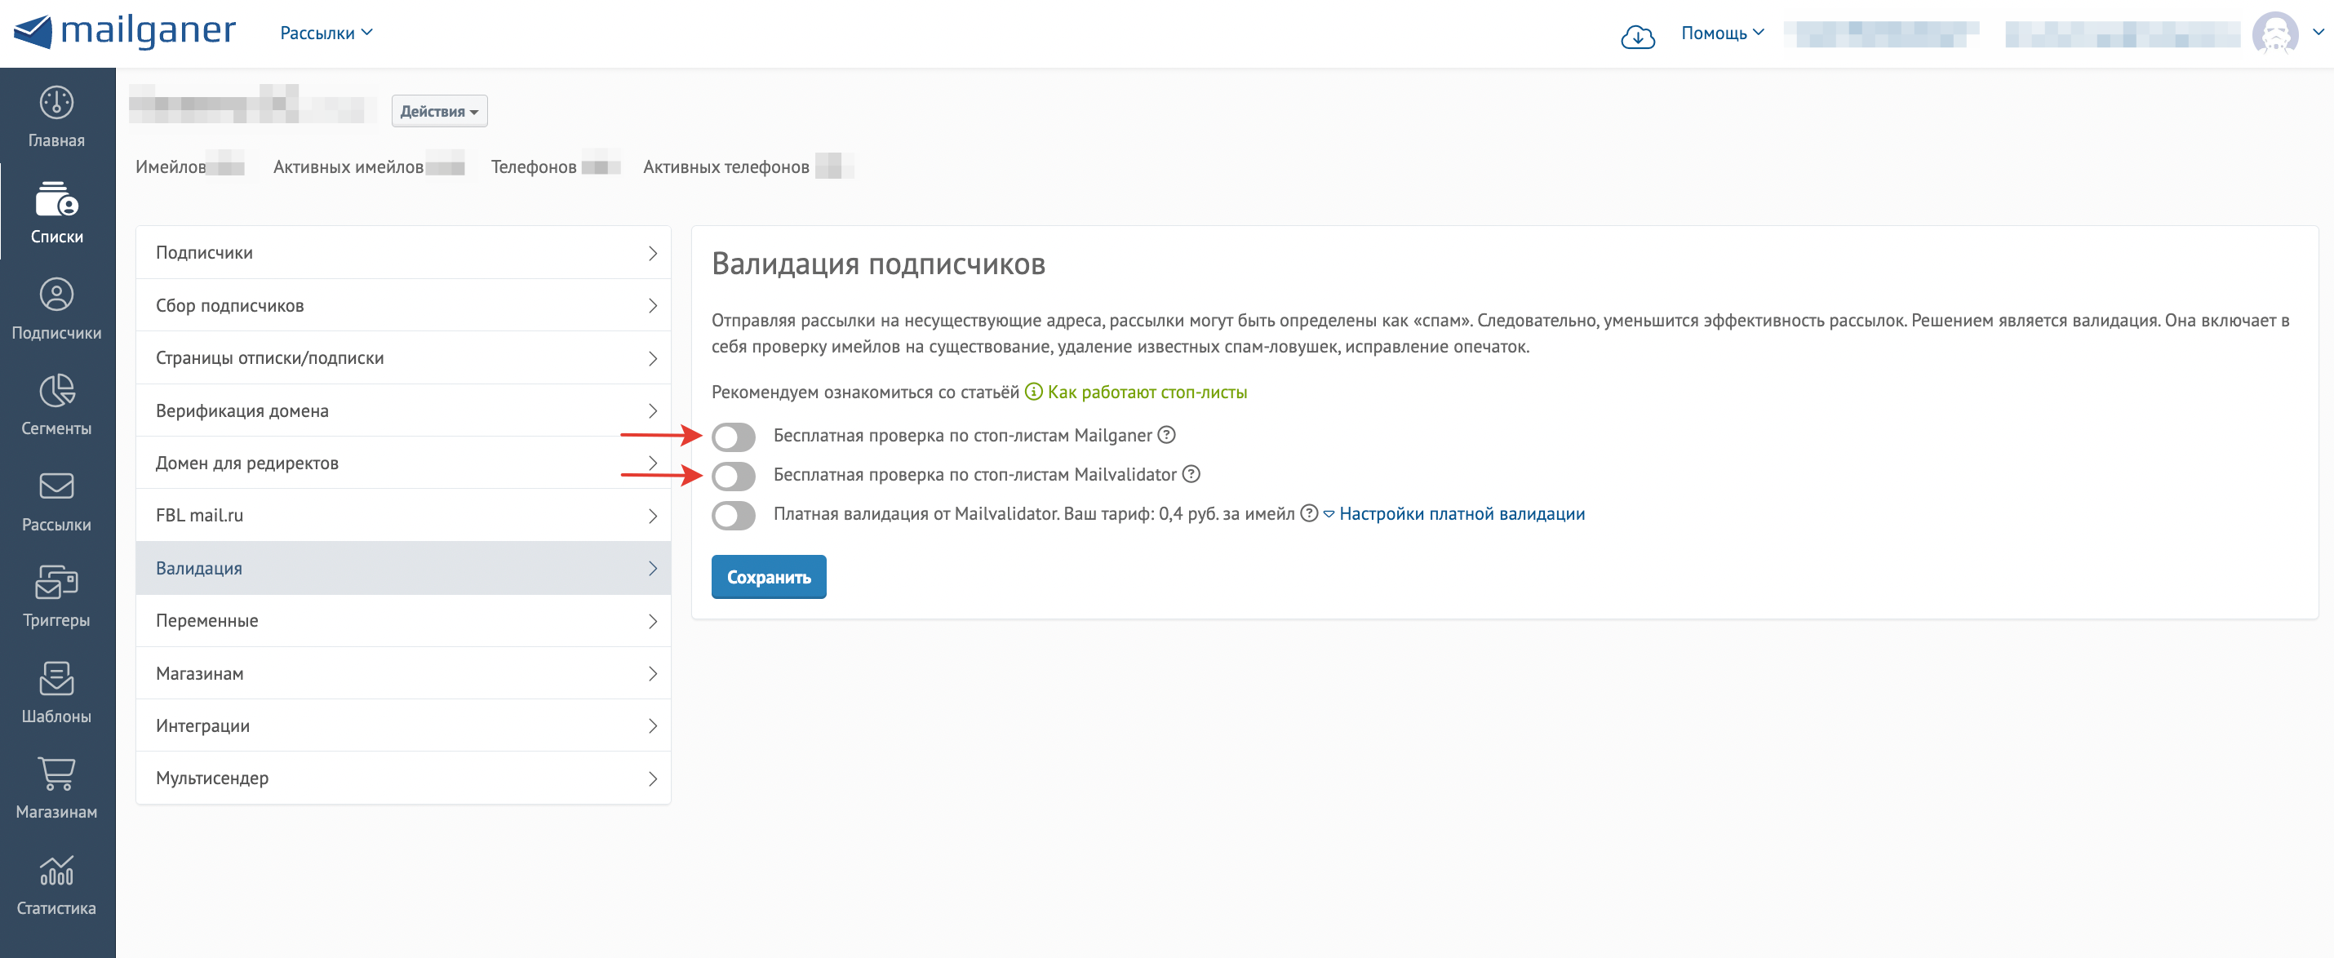Select the Валидация section
The image size is (2334, 958).
pyautogui.click(x=403, y=568)
